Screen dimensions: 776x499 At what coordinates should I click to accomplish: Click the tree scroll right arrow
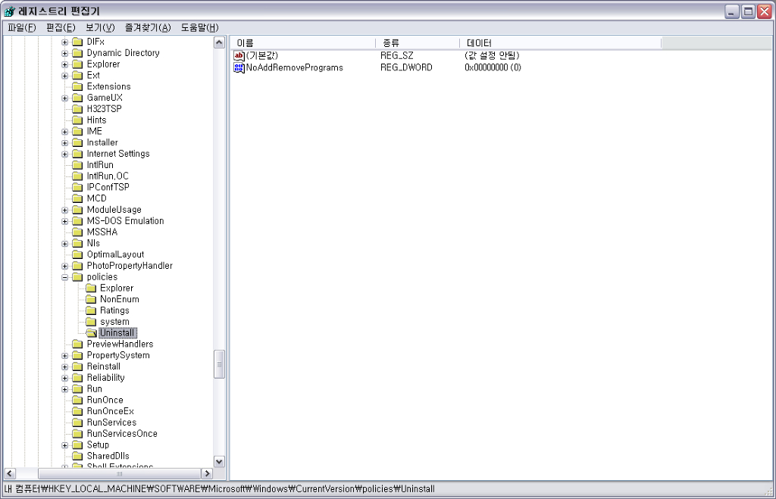[208, 473]
